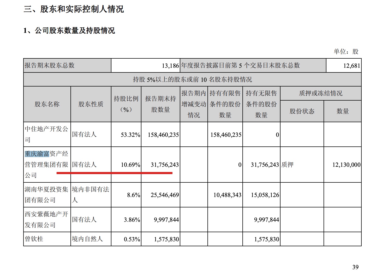Click the page number 39
This screenshot has height=271, width=382.
(x=355, y=267)
